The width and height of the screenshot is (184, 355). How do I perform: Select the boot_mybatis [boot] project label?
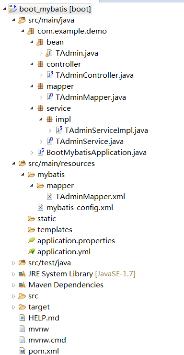pos(55,9)
